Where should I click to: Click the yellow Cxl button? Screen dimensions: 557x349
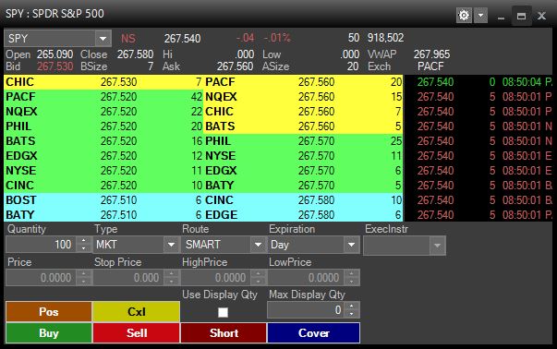click(x=137, y=312)
